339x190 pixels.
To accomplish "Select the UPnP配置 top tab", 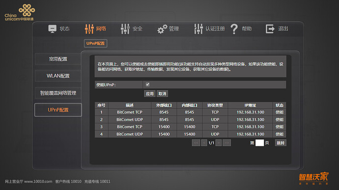I will pos(95,43).
